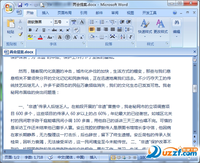Select the 两会提案.docx document tab
Image resolution: width=200 pixels, height=163 pixels.
[x=19, y=52]
